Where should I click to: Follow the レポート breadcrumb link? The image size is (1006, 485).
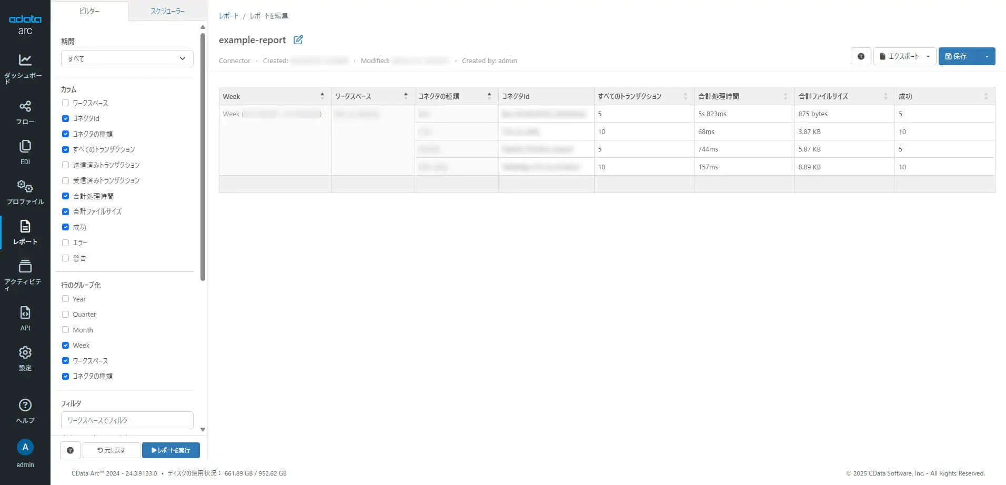pos(228,16)
